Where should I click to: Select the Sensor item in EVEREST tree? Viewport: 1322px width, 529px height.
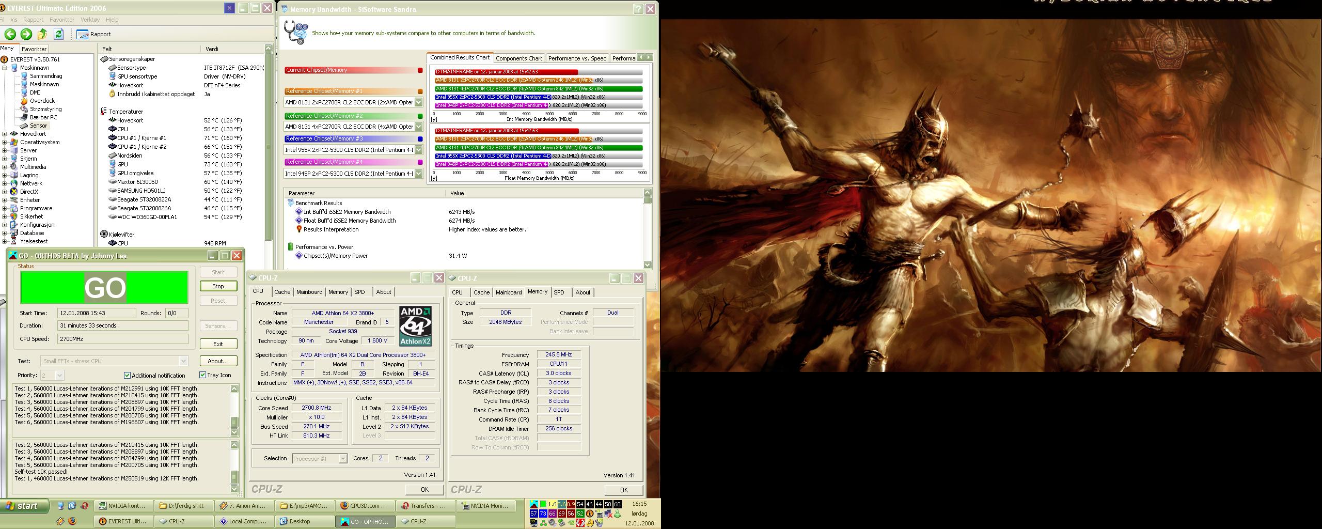[x=38, y=126]
